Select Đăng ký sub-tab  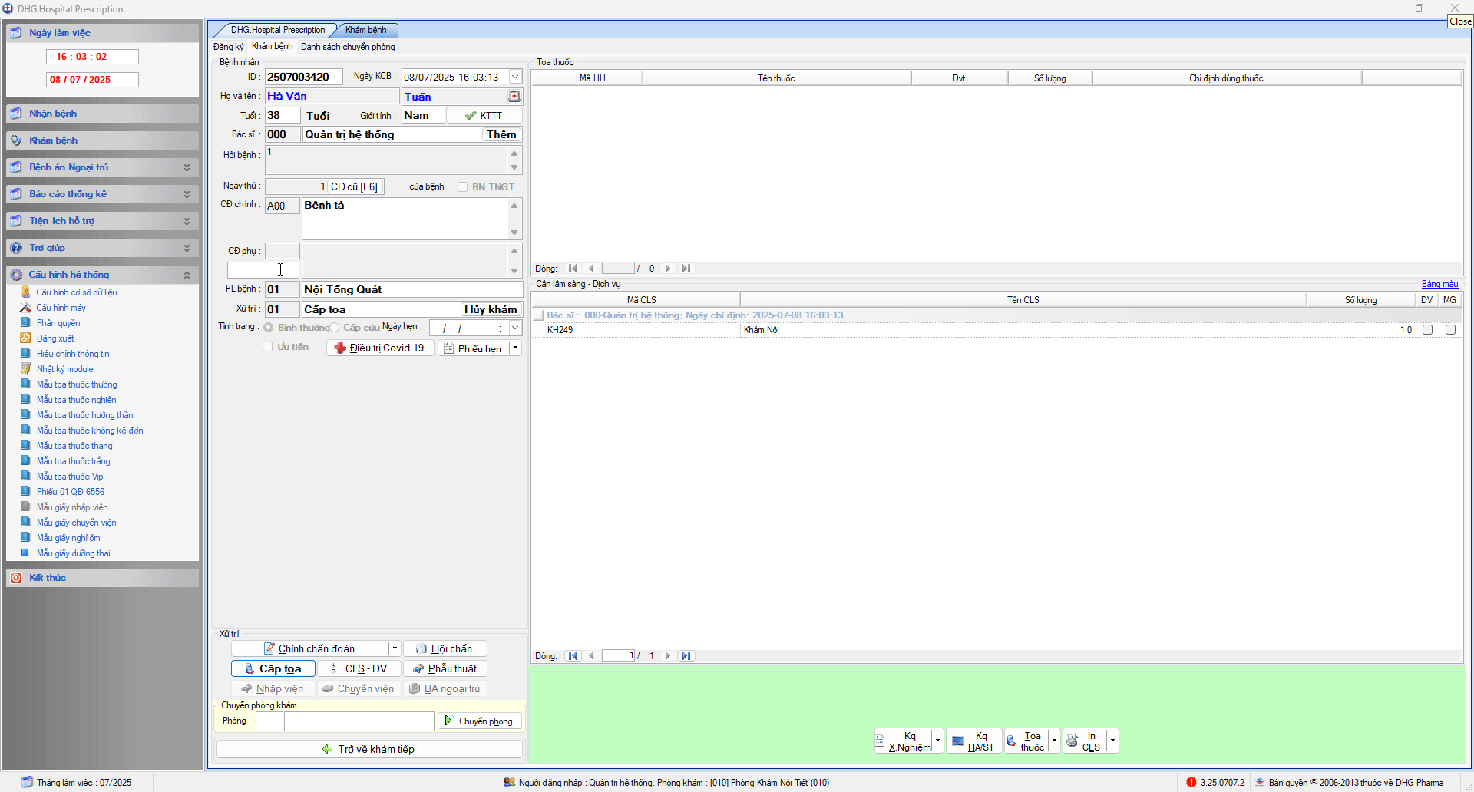click(x=228, y=47)
